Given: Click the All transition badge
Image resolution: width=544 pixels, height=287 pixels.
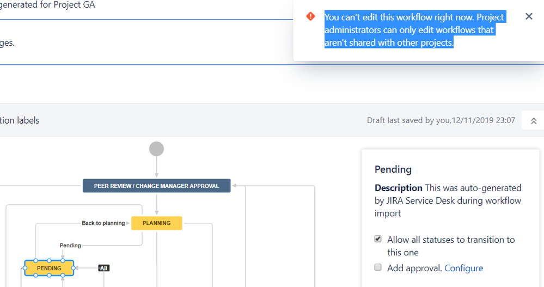Looking at the screenshot, I should point(103,268).
